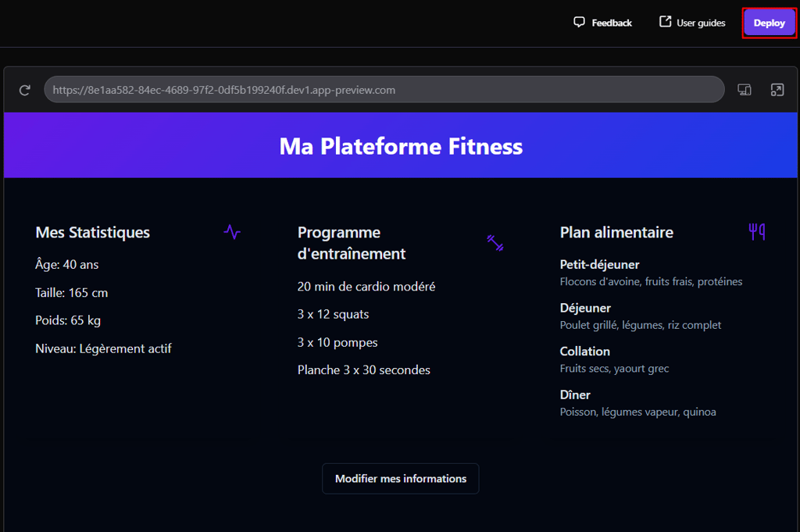Click the Plan alimentaire heading

click(616, 233)
